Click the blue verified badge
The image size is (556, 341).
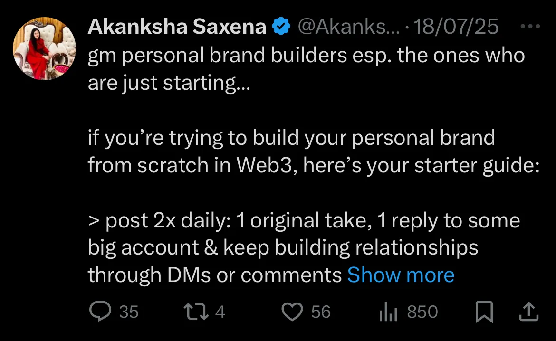point(280,27)
